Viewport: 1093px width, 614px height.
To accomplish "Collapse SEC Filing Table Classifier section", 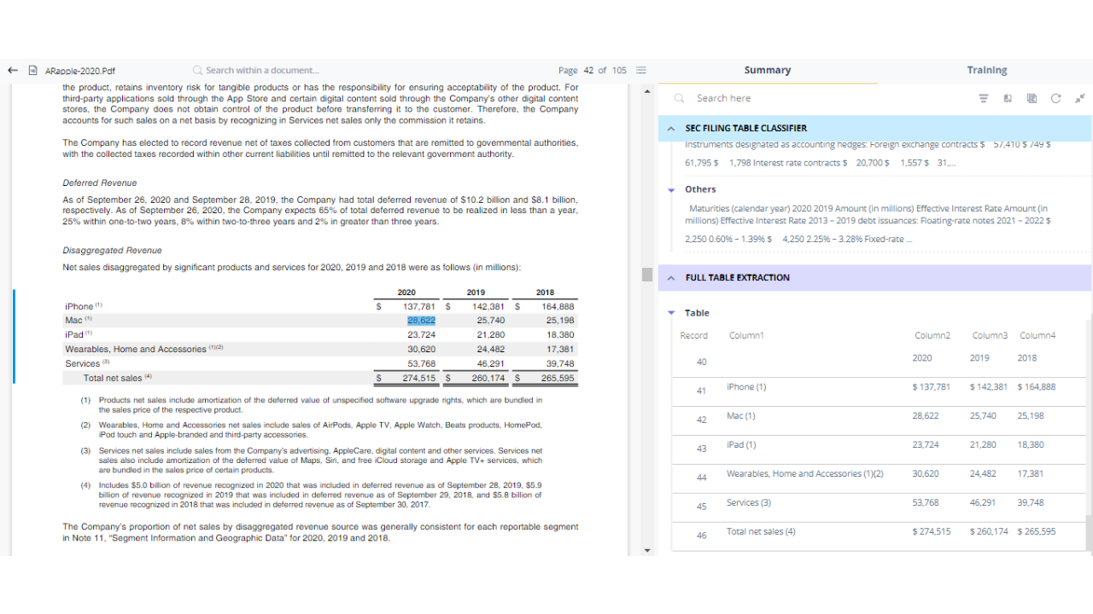I will [671, 129].
